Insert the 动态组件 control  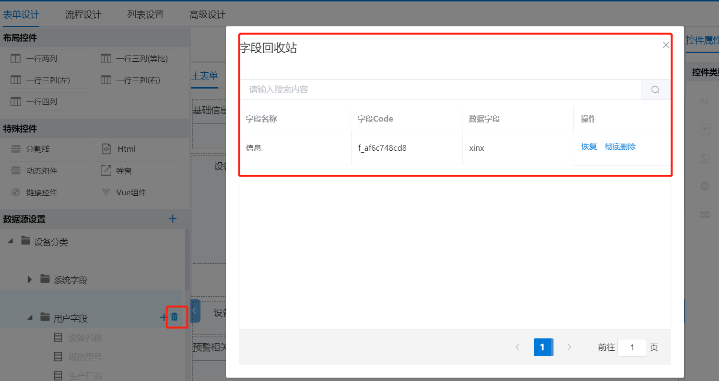tap(47, 170)
